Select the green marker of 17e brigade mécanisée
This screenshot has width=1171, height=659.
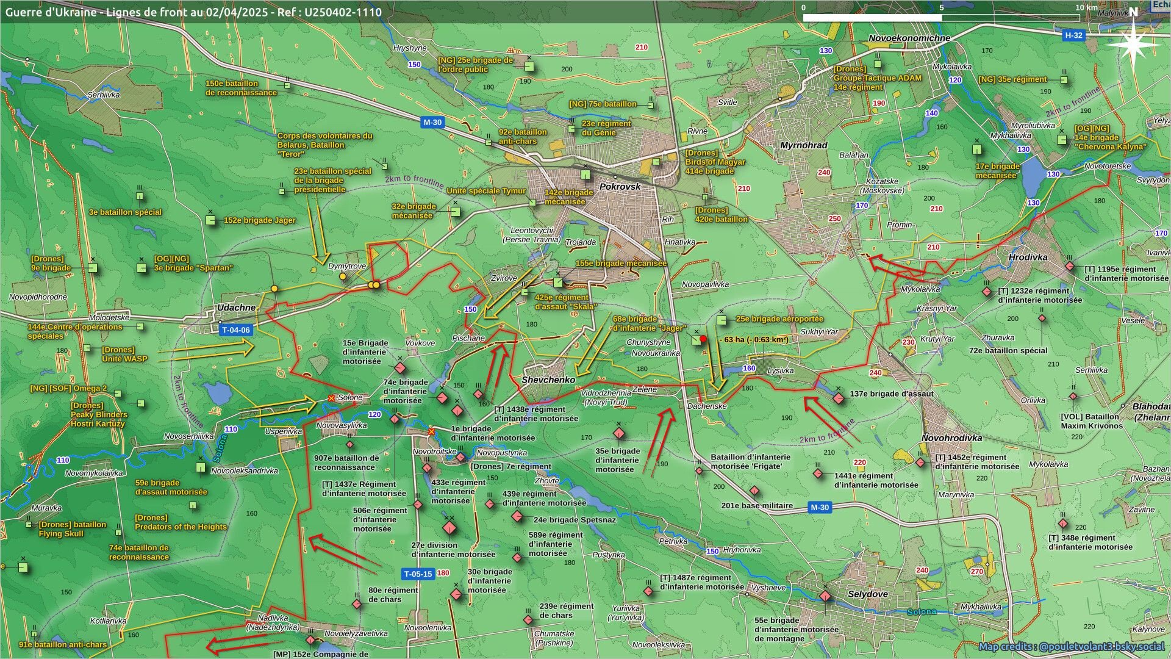[x=977, y=149]
